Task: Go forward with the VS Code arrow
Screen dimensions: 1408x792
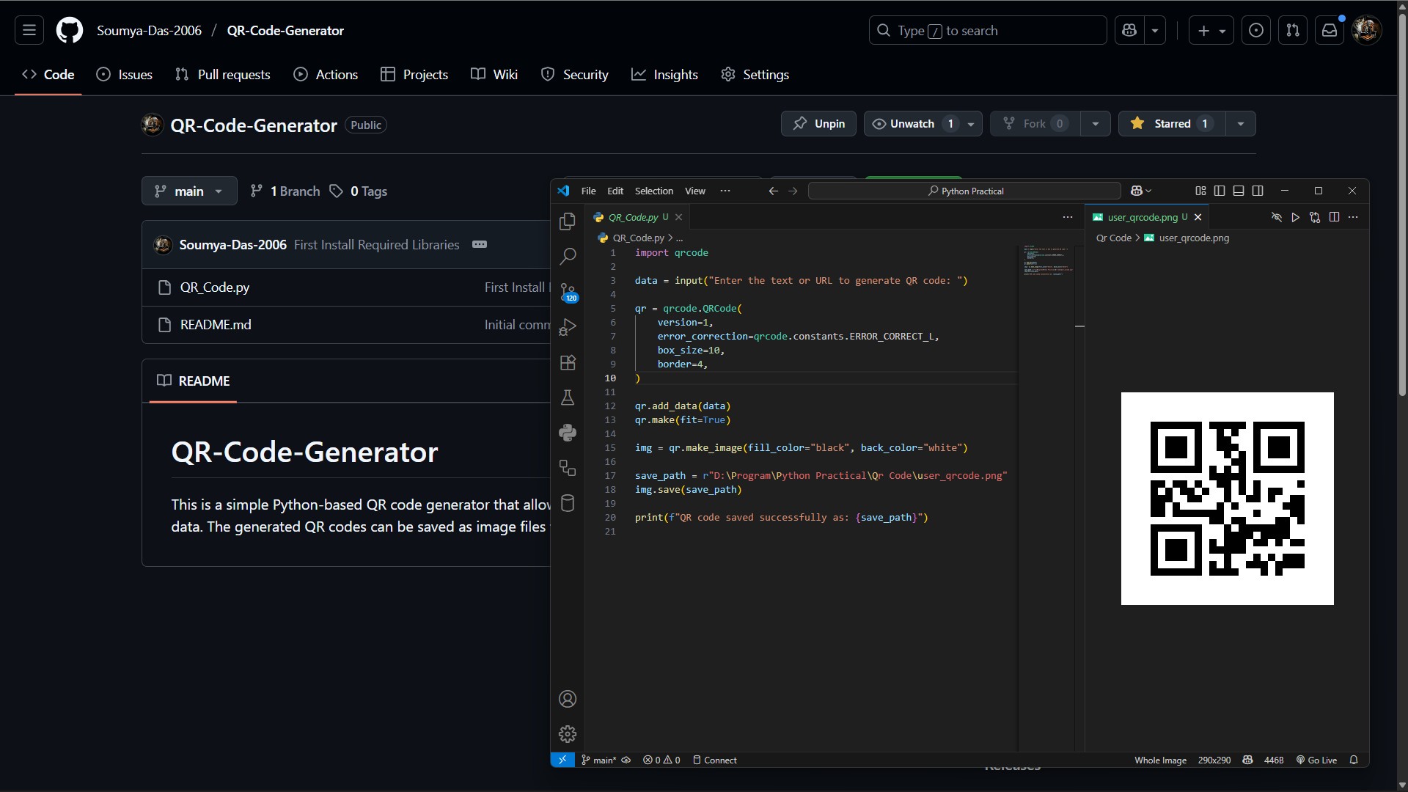Action: point(793,191)
